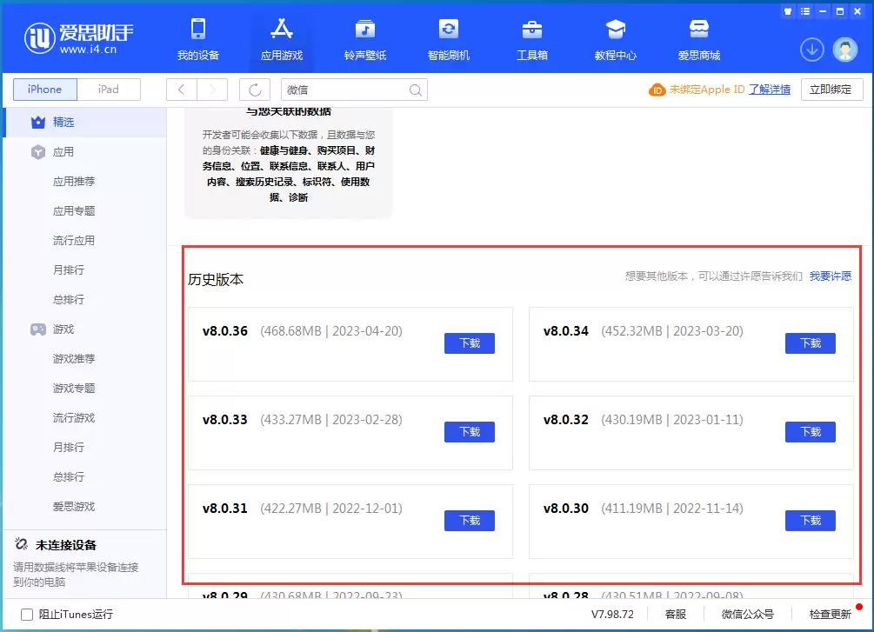The width and height of the screenshot is (874, 632).
Task: Click the 未绑定Apple ID text
Action: click(x=707, y=90)
